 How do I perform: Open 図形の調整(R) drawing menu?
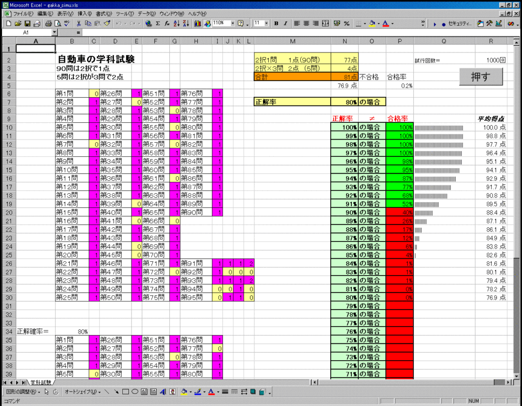[x=22, y=392]
